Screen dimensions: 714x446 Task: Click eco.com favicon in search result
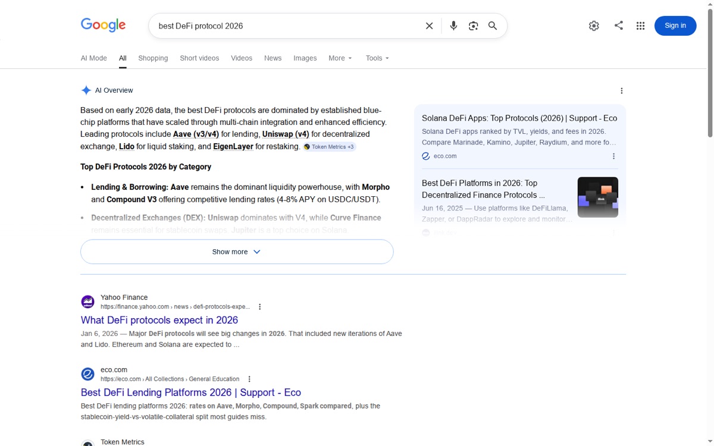click(x=87, y=374)
